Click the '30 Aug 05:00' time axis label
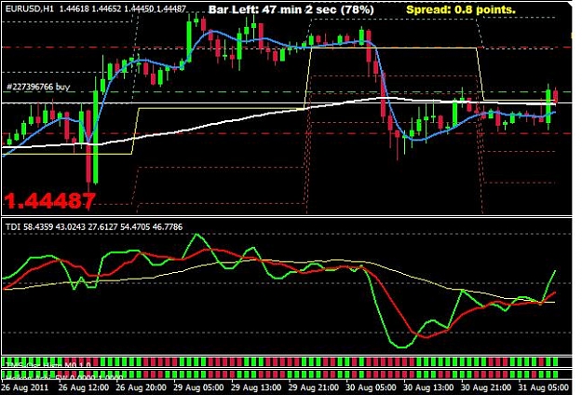582x395 pixels. (x=372, y=388)
